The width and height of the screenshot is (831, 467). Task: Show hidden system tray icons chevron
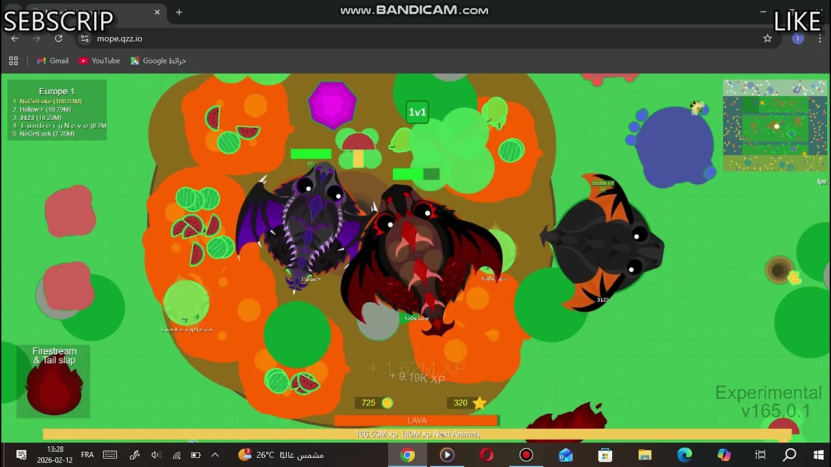[215, 455]
